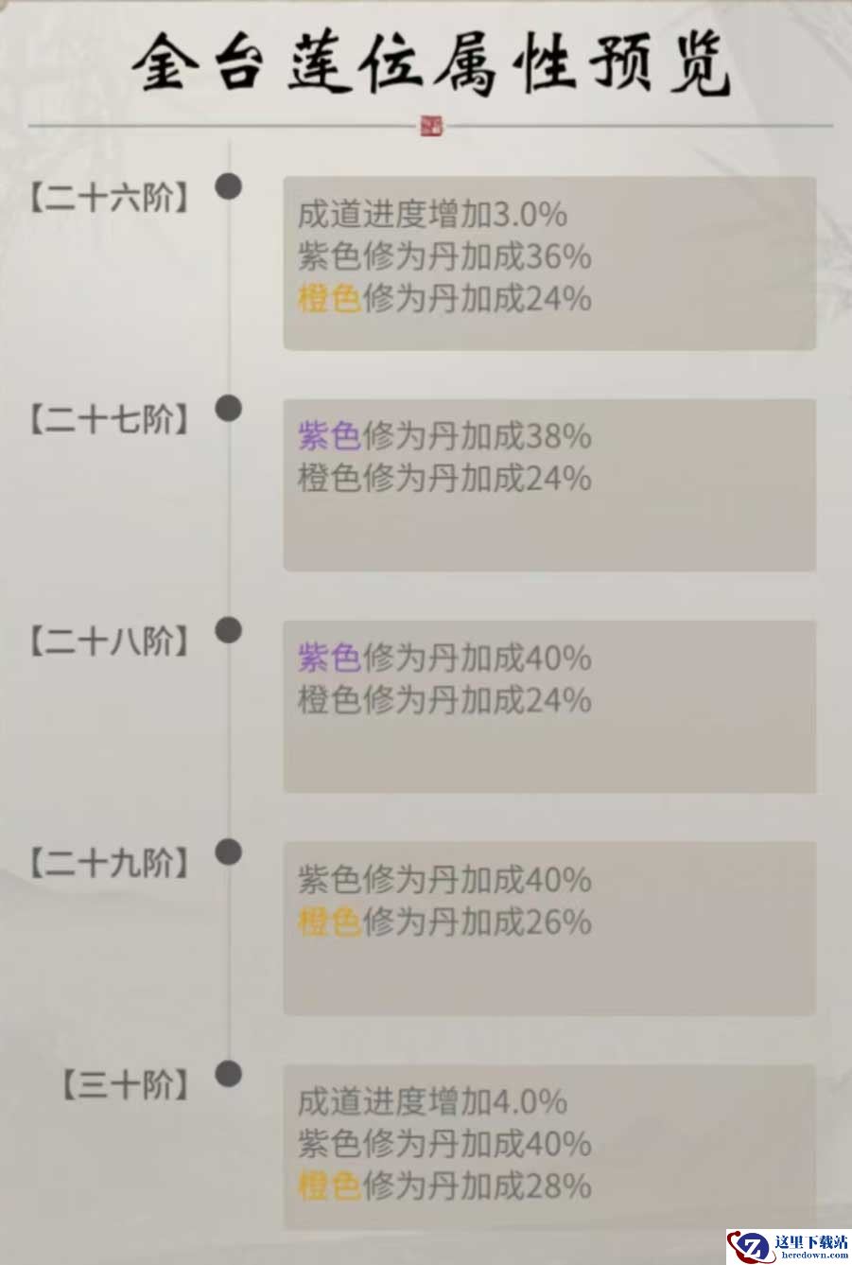
Task: Click the 【二十八阶】 tier label
Action: [107, 642]
